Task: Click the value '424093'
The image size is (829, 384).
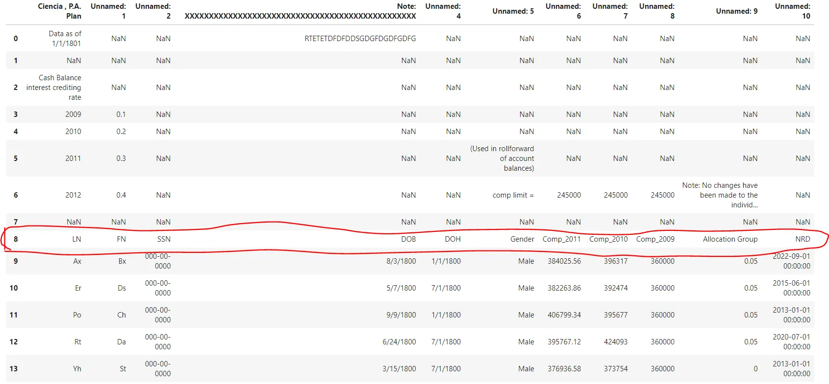Action: pos(616,342)
